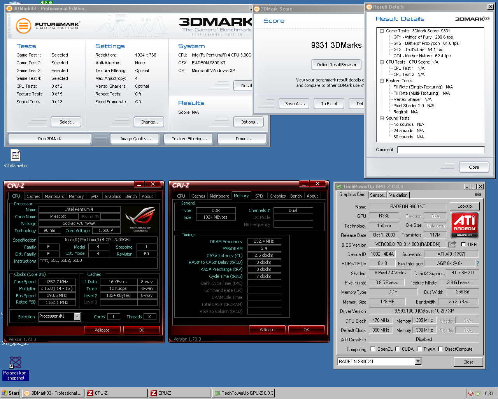Select GT4 - Mother Nature result row
This screenshot has height=399, width=498.
pos(422,56)
